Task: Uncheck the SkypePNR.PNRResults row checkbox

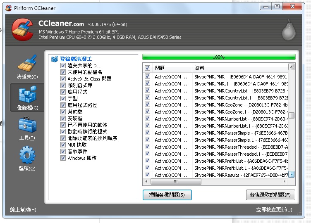Action: click(x=147, y=175)
